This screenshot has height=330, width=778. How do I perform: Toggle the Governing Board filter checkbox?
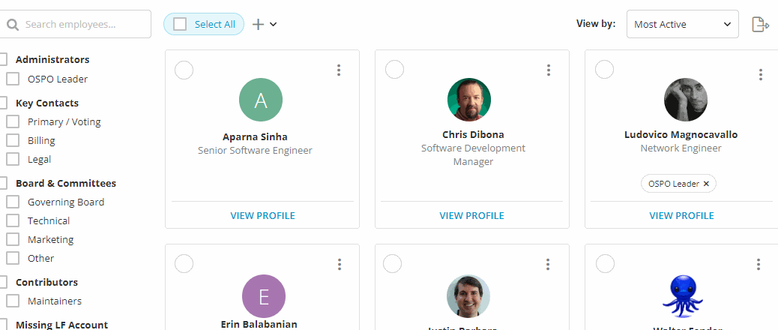click(x=13, y=202)
